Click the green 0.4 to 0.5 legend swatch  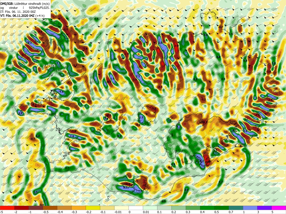tap(207, 208)
